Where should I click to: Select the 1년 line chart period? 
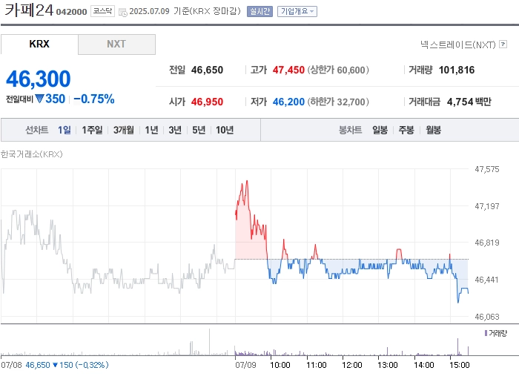click(x=151, y=130)
